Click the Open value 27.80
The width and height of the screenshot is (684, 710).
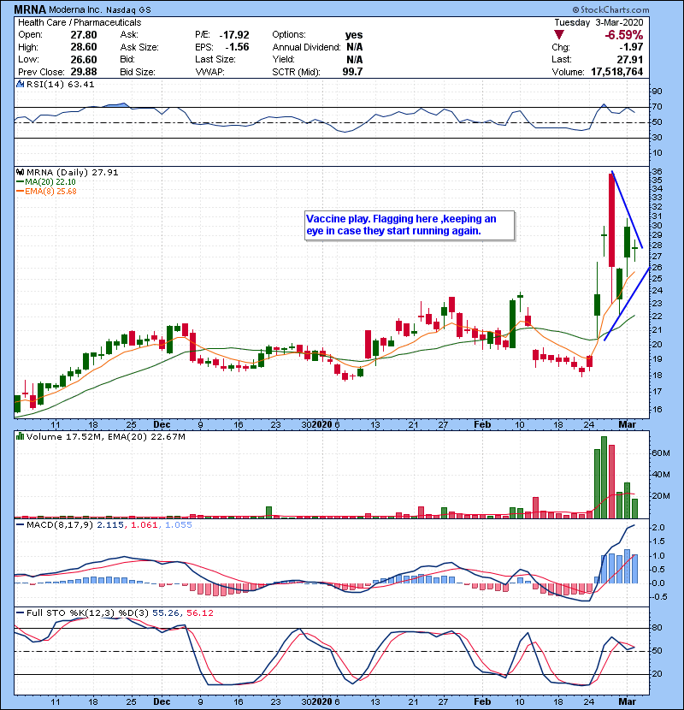coord(84,35)
